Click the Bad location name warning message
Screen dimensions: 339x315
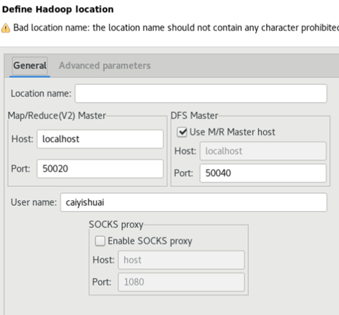176,28
